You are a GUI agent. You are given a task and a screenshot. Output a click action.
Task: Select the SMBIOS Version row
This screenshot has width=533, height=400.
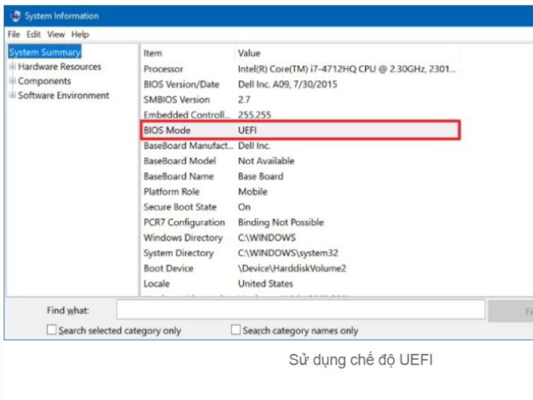pyautogui.click(x=300, y=99)
